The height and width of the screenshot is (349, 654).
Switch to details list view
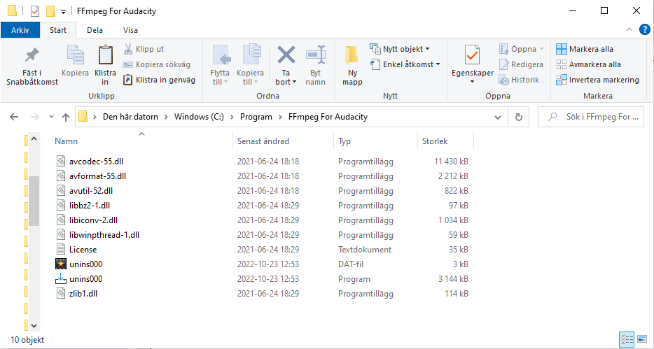coord(627,340)
